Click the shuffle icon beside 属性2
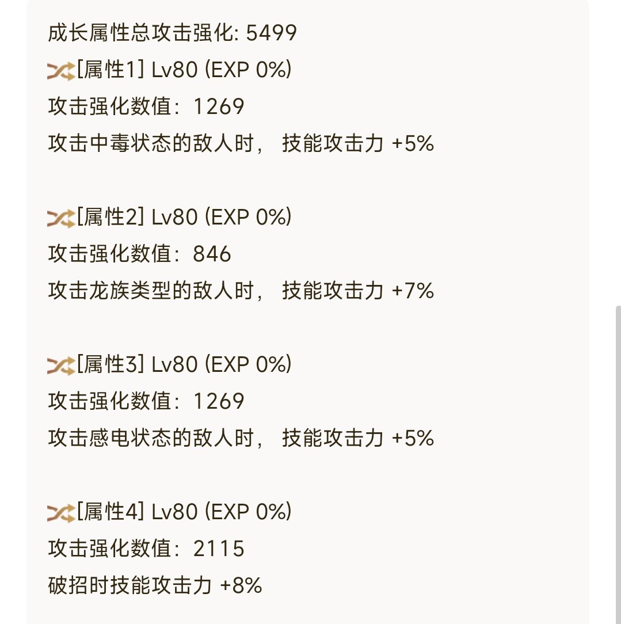621x624 pixels. [60, 218]
